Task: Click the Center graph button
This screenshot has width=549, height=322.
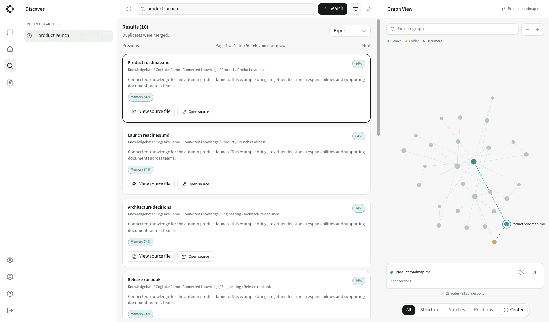Action: pyautogui.click(x=513, y=310)
